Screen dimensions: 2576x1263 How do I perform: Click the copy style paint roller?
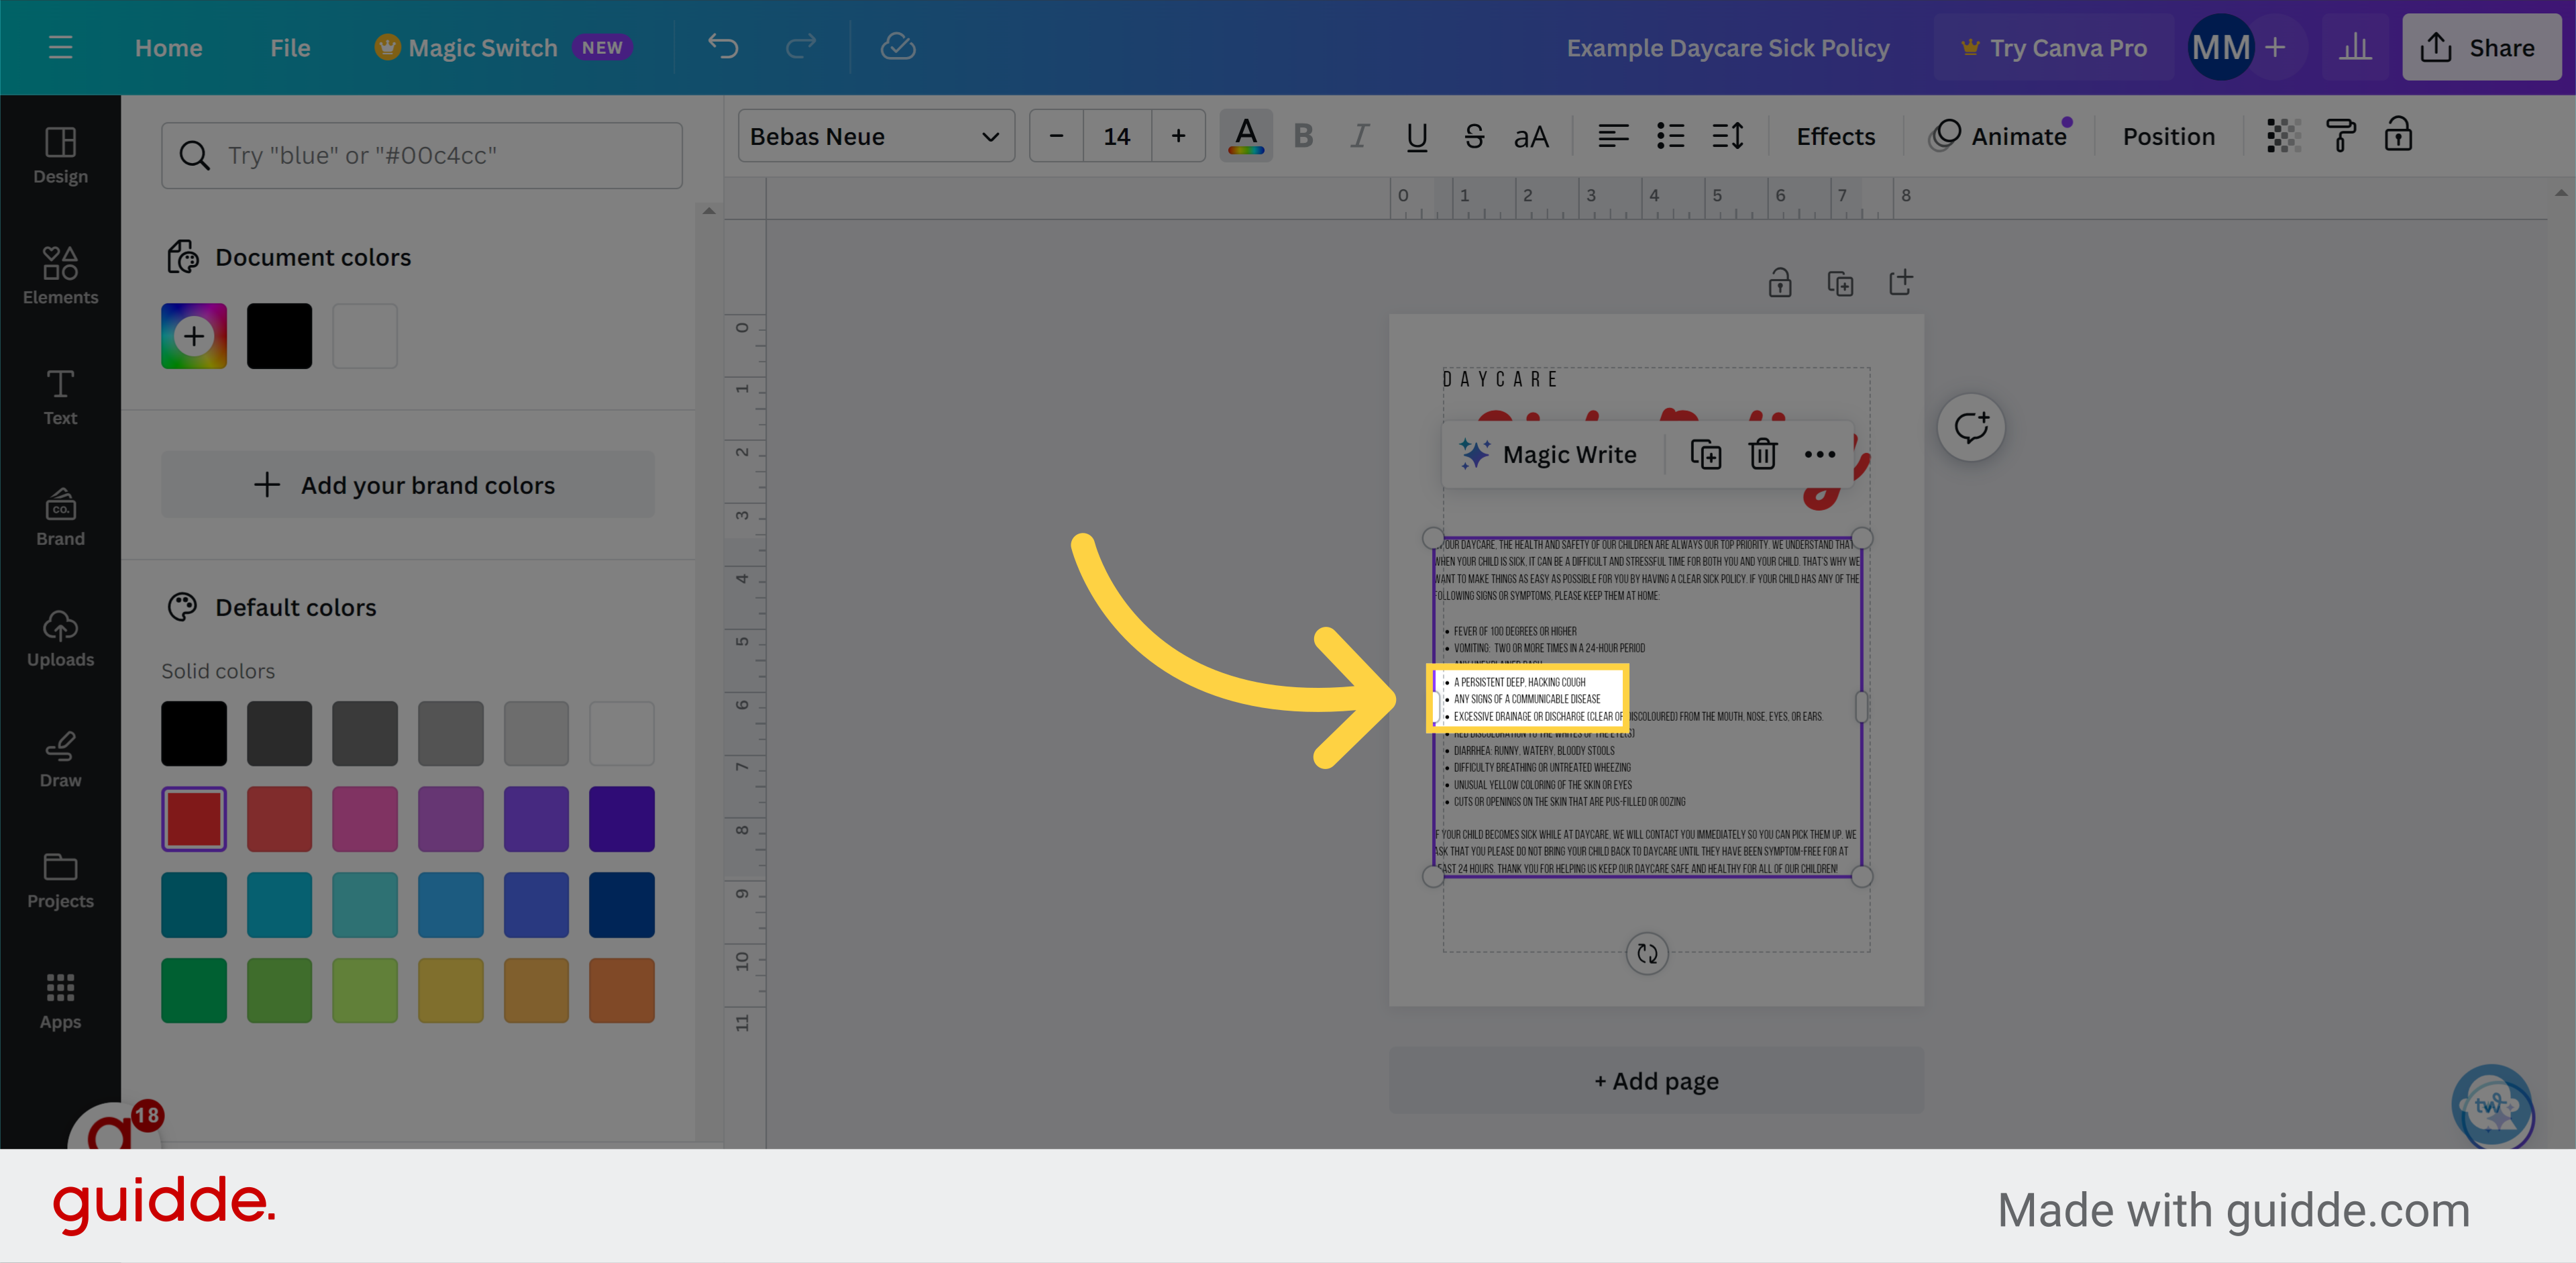2340,136
